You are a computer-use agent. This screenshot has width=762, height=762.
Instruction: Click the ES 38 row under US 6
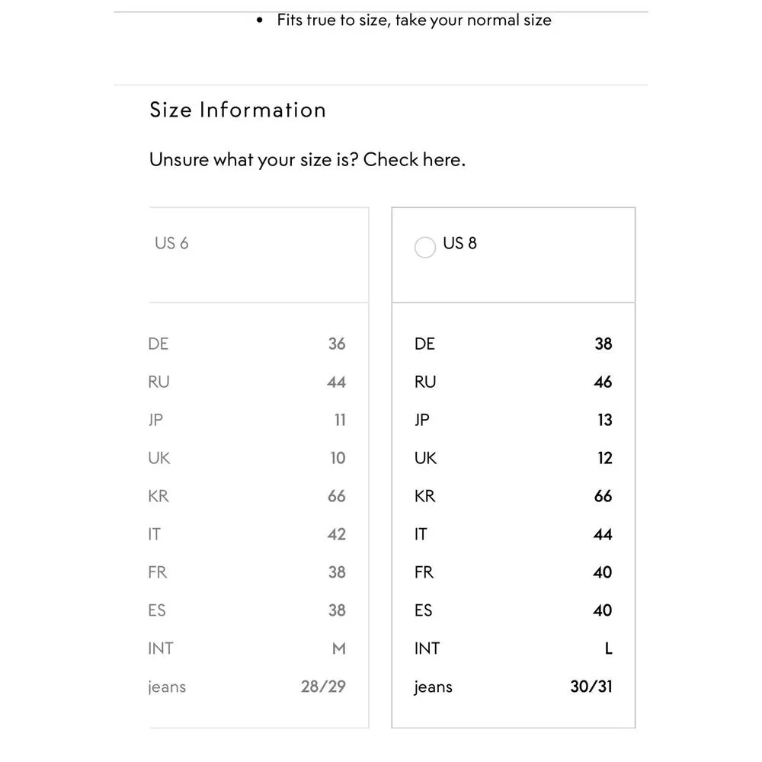point(247,610)
